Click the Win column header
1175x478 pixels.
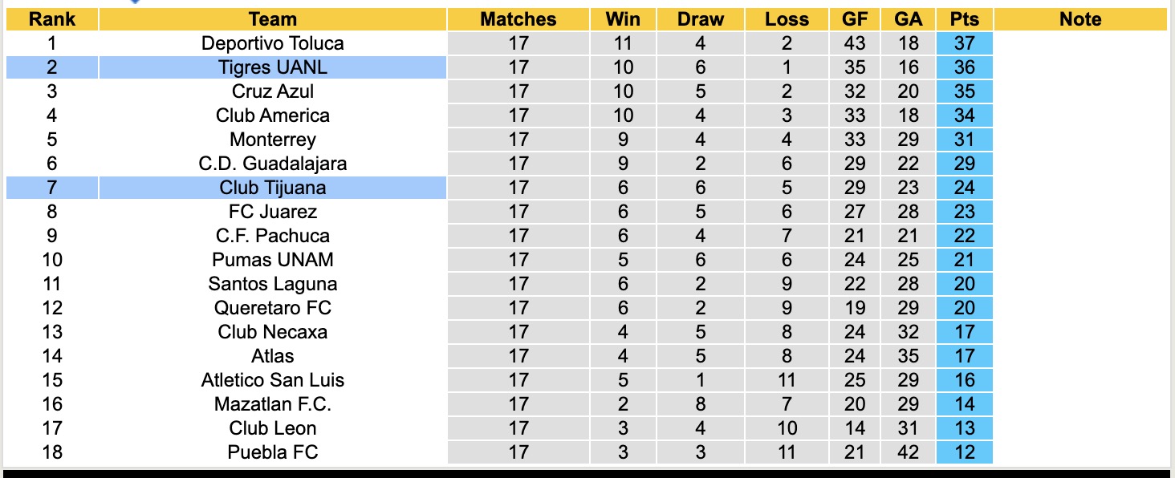click(623, 19)
